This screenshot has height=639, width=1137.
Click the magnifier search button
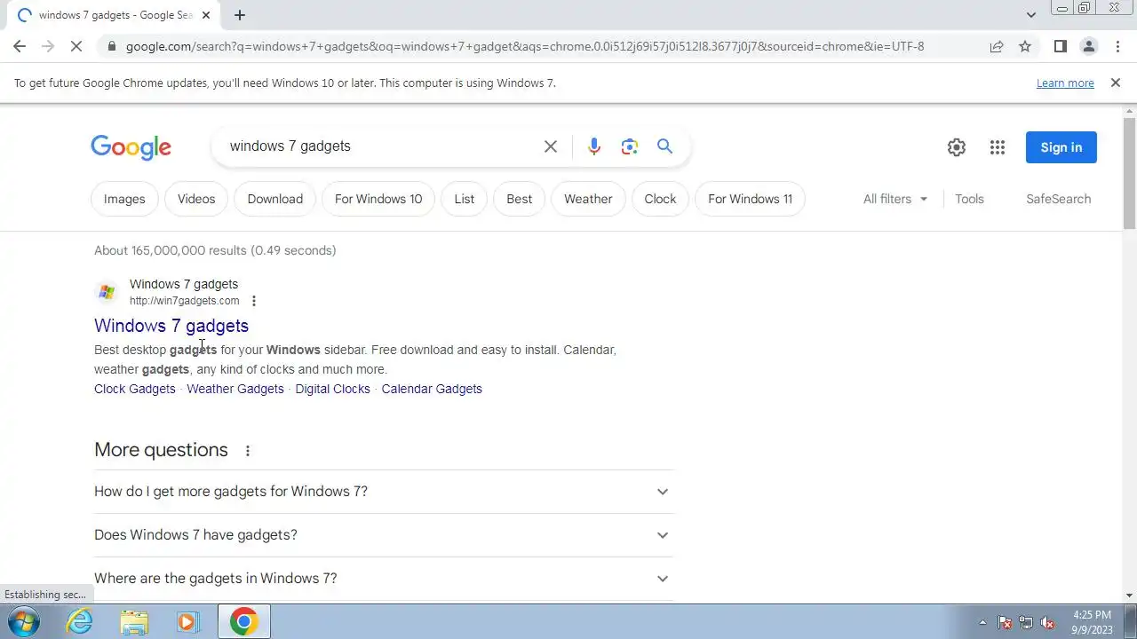[x=664, y=146]
